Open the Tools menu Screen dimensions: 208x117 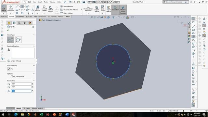pos(46,2)
